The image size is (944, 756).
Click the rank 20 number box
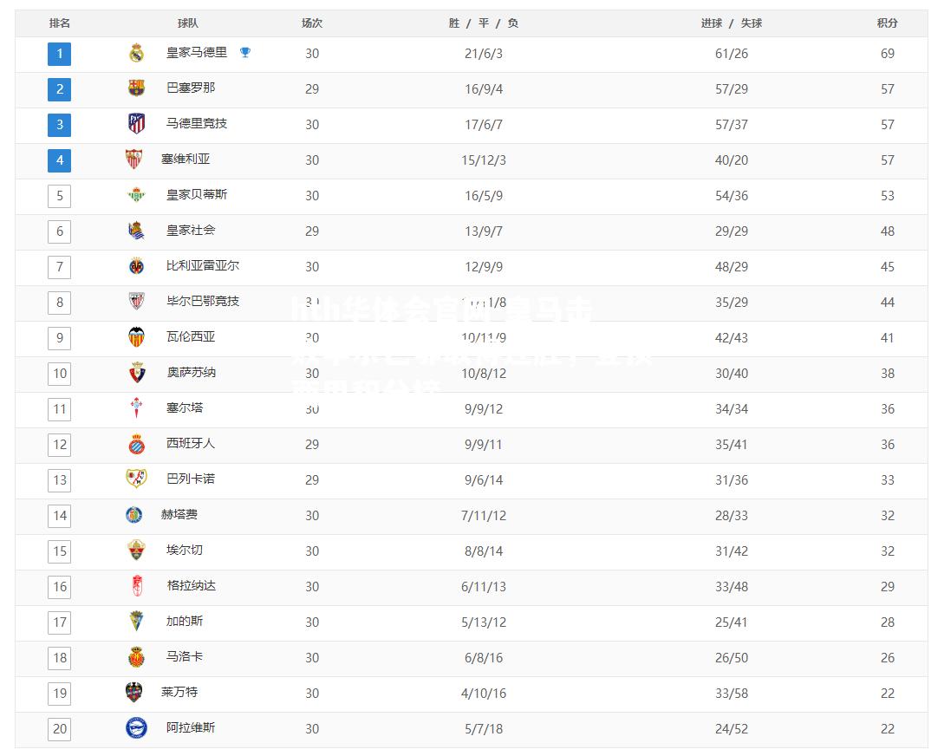(60, 729)
